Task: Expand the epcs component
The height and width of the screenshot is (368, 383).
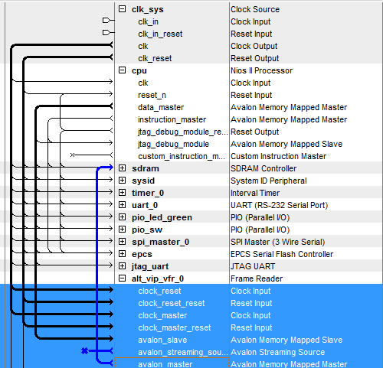Action: (x=123, y=254)
